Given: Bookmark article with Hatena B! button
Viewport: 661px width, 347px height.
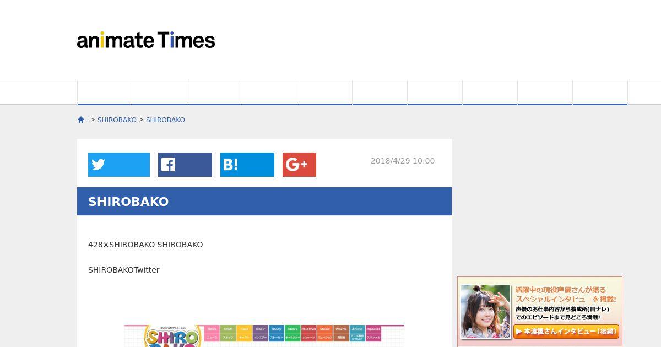Looking at the screenshot, I should [247, 165].
